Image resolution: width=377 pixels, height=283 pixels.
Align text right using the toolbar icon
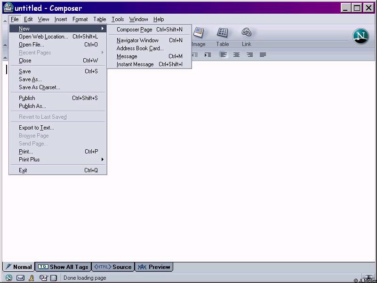[x=249, y=55]
